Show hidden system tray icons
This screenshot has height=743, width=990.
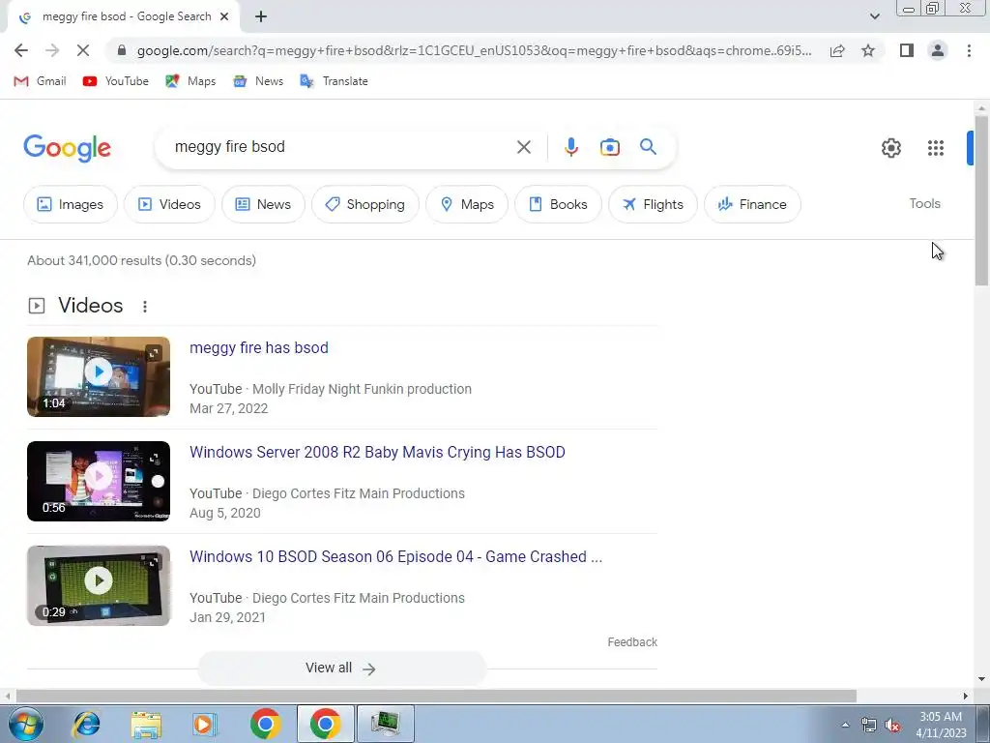pos(845,725)
